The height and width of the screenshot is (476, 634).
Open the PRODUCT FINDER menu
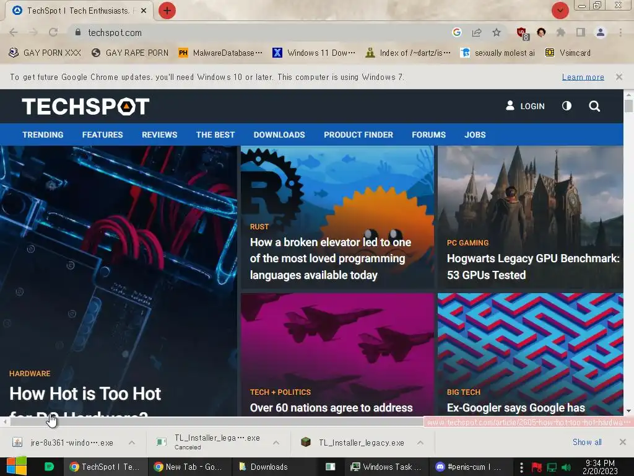point(358,134)
